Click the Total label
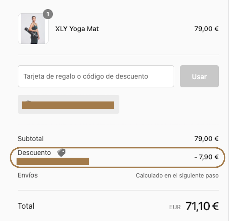The image size is (229, 221). tap(26, 206)
